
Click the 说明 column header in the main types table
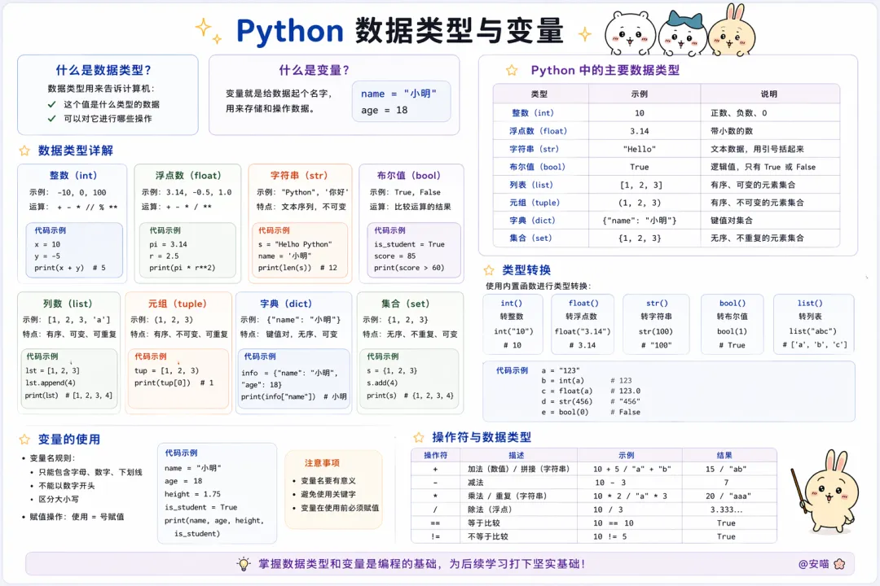click(769, 94)
